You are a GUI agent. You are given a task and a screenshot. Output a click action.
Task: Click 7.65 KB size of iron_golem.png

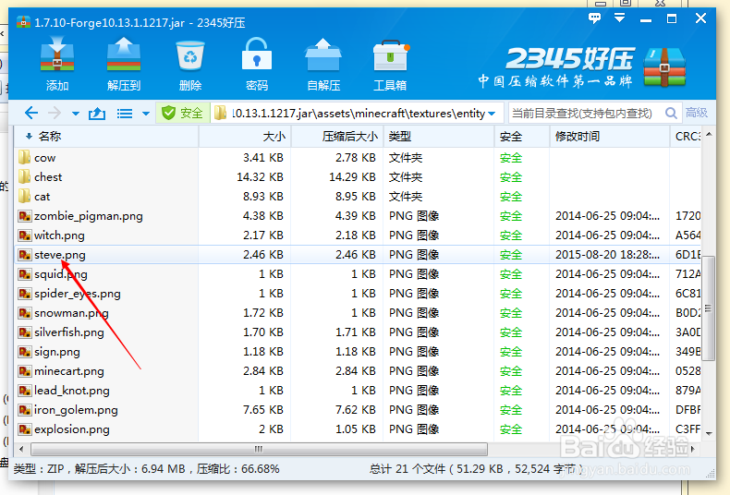click(x=263, y=410)
